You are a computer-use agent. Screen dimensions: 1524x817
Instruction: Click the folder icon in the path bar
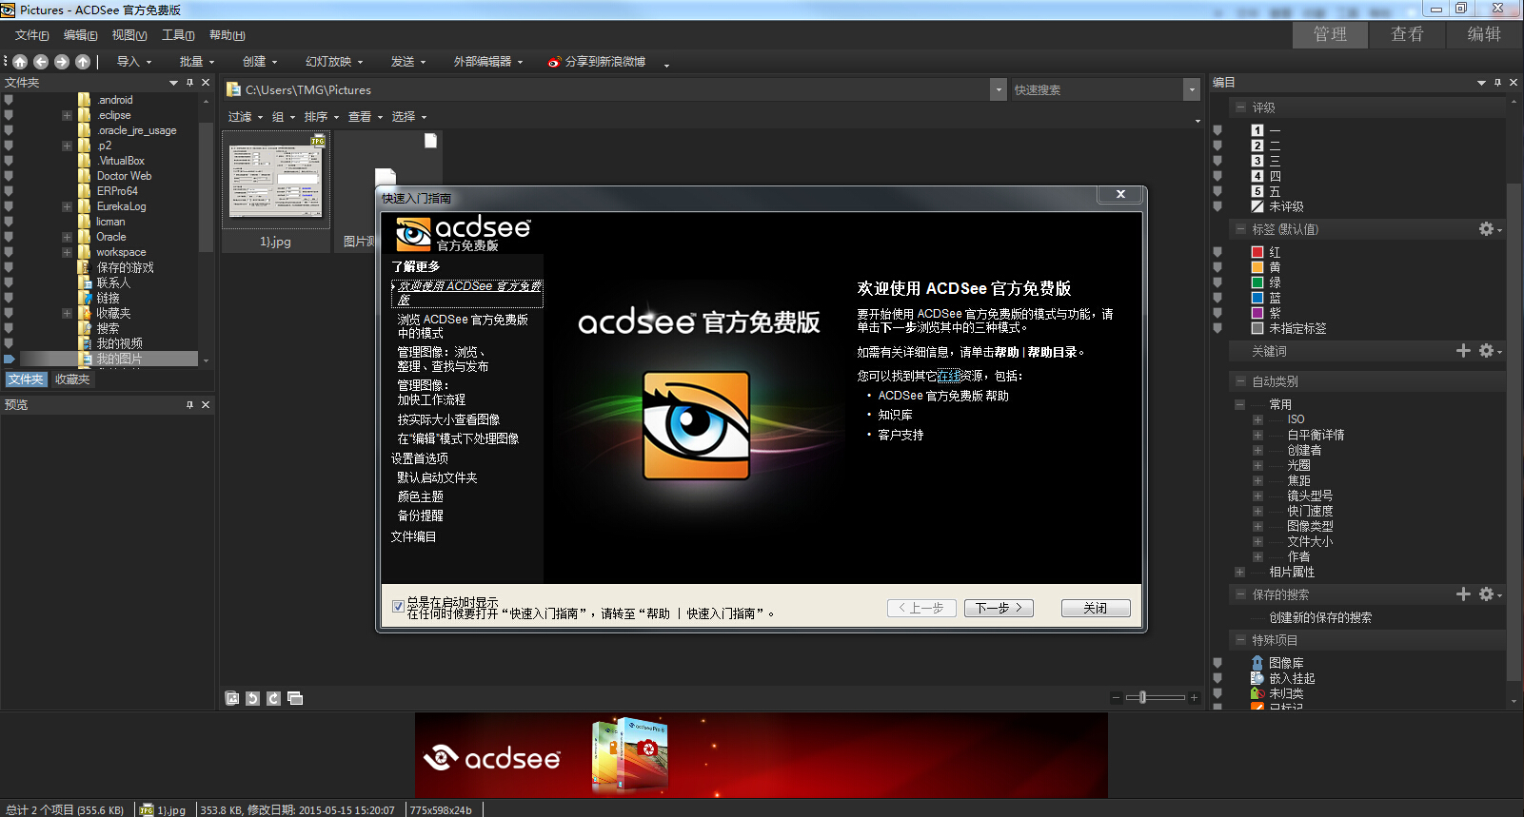click(x=233, y=89)
